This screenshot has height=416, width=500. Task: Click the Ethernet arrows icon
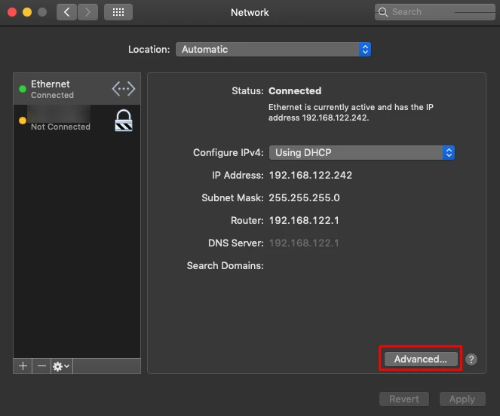pos(124,89)
